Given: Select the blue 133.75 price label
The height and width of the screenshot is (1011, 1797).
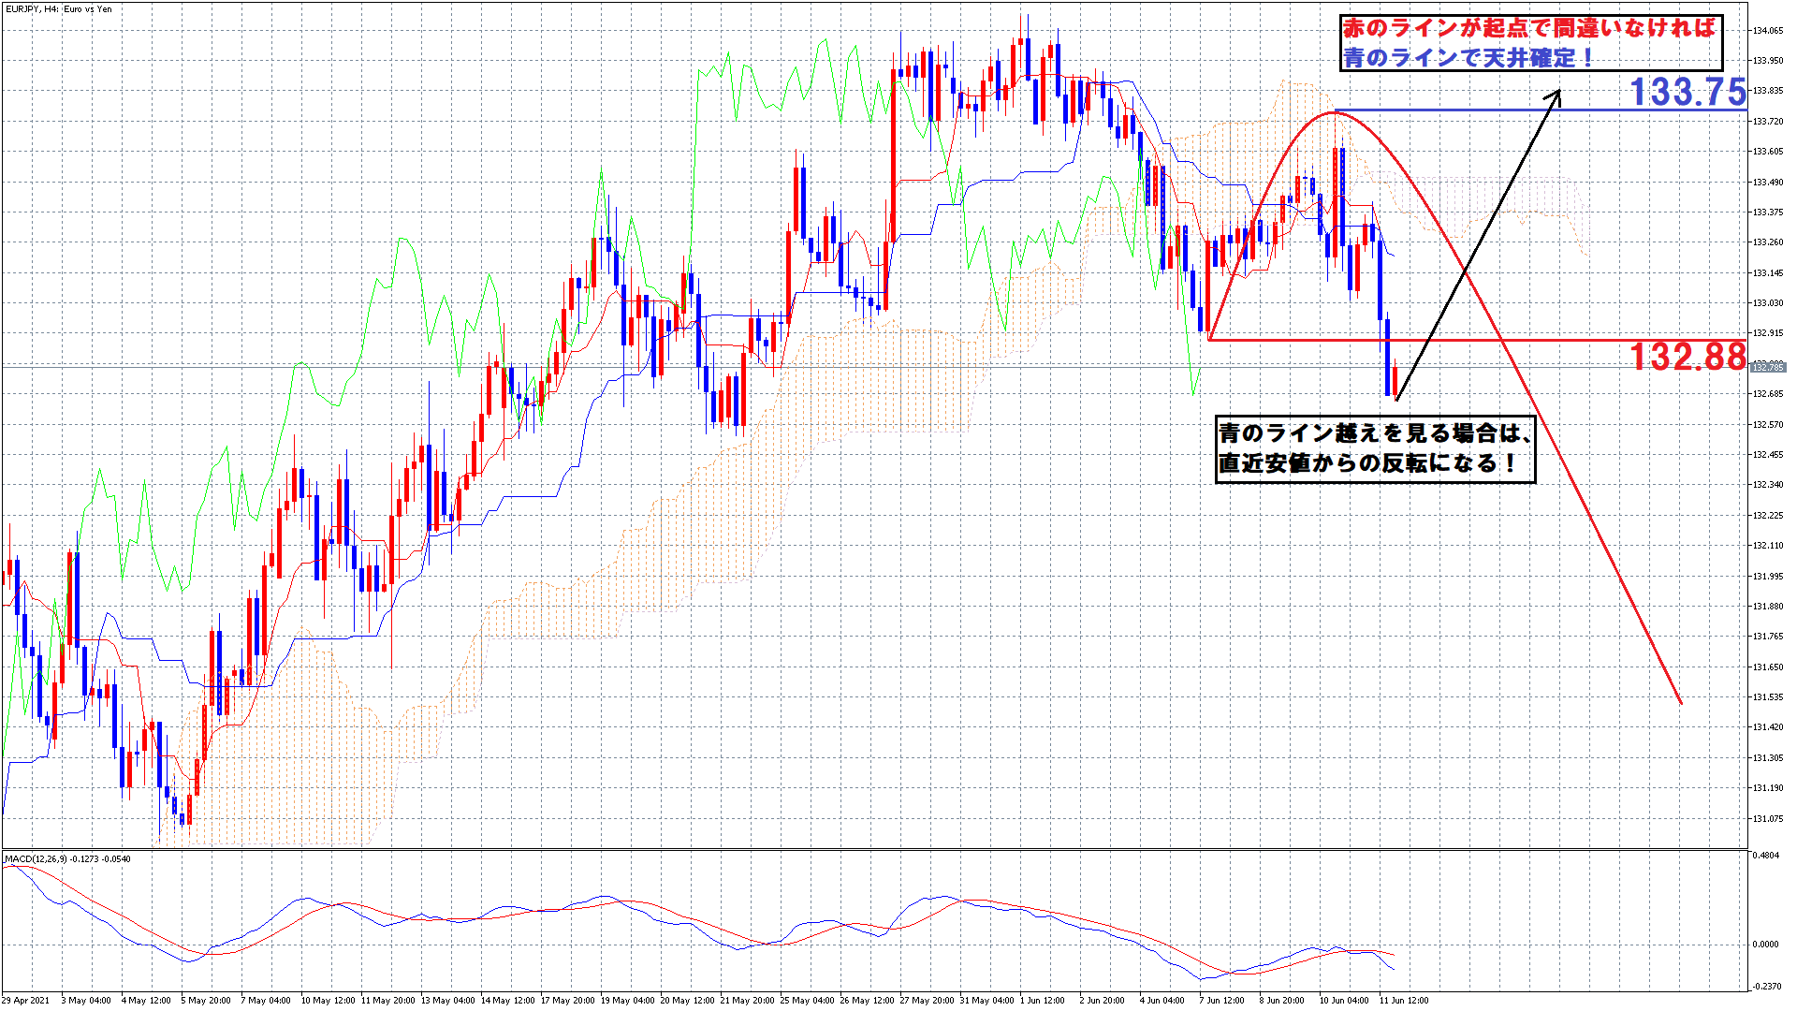Looking at the screenshot, I should coord(1687,92).
